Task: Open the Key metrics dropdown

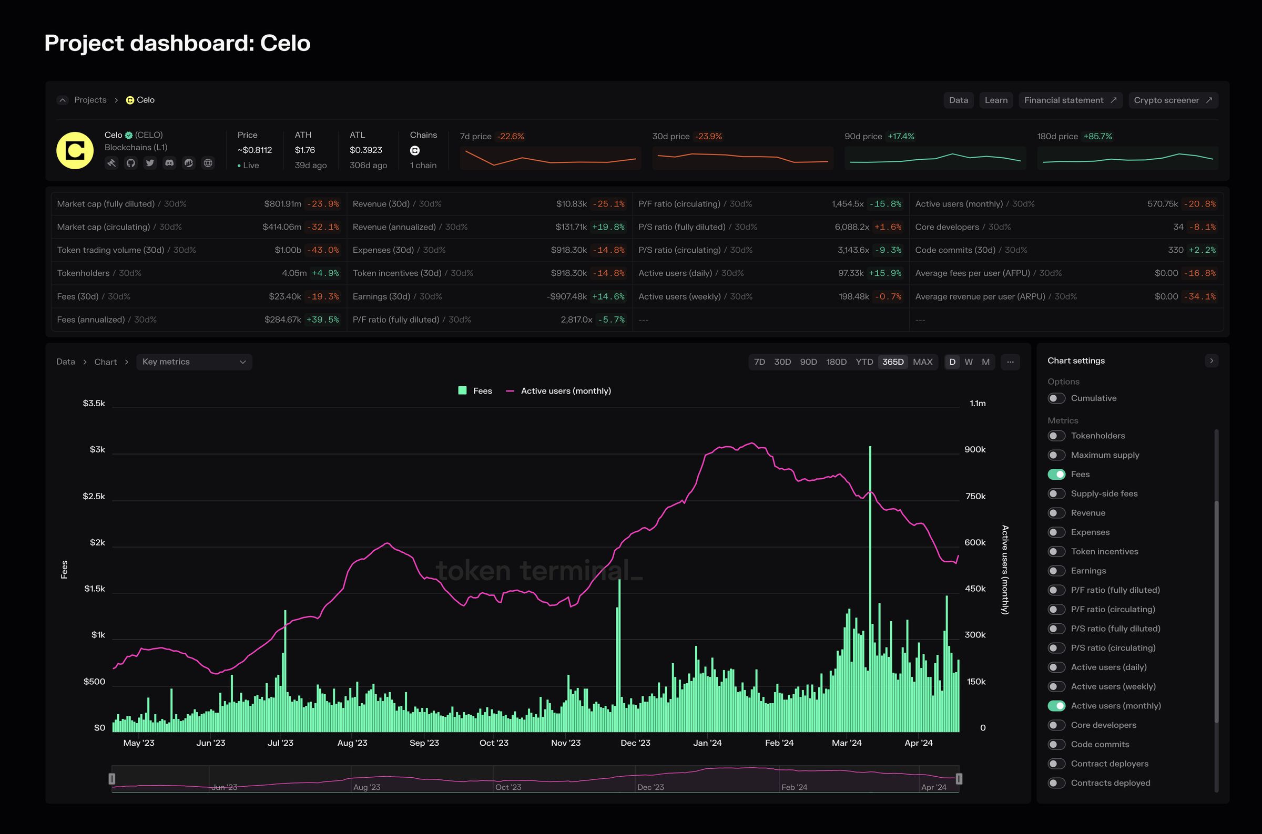Action: tap(194, 362)
